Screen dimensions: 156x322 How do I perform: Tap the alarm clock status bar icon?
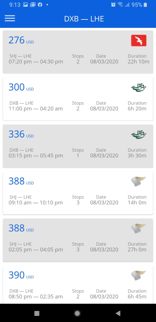point(113,5)
